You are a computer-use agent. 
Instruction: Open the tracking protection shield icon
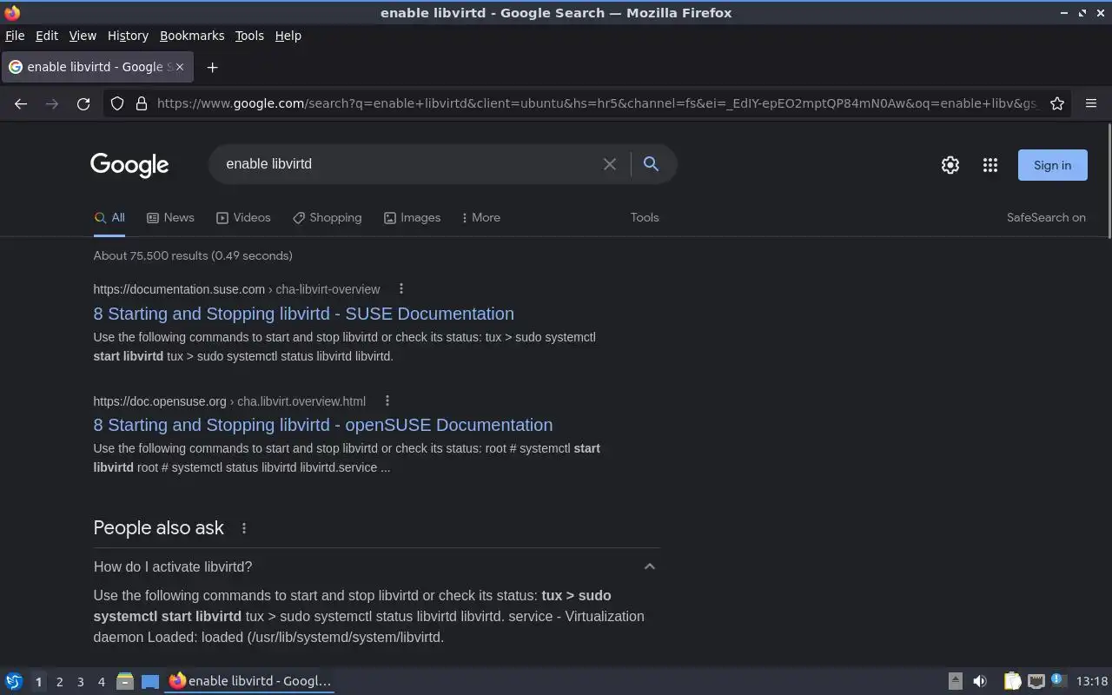(x=117, y=103)
